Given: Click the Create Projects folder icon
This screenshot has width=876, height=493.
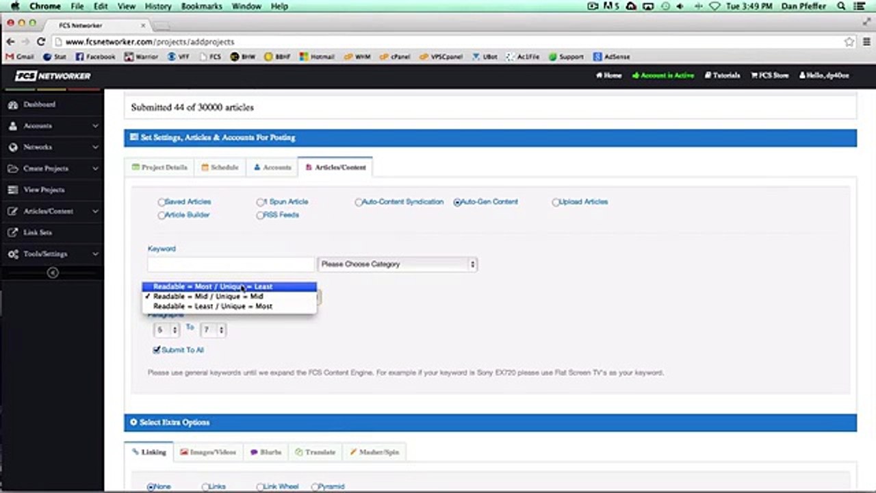Looking at the screenshot, I should 13,168.
